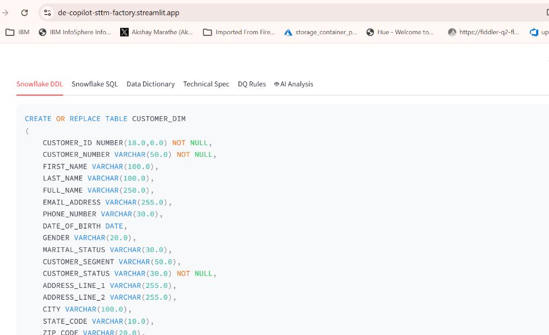Switch to the Technical Spec tab
Image resolution: width=549 pixels, height=335 pixels.
coord(206,84)
